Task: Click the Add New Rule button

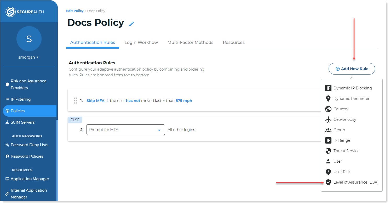Action: (352, 69)
